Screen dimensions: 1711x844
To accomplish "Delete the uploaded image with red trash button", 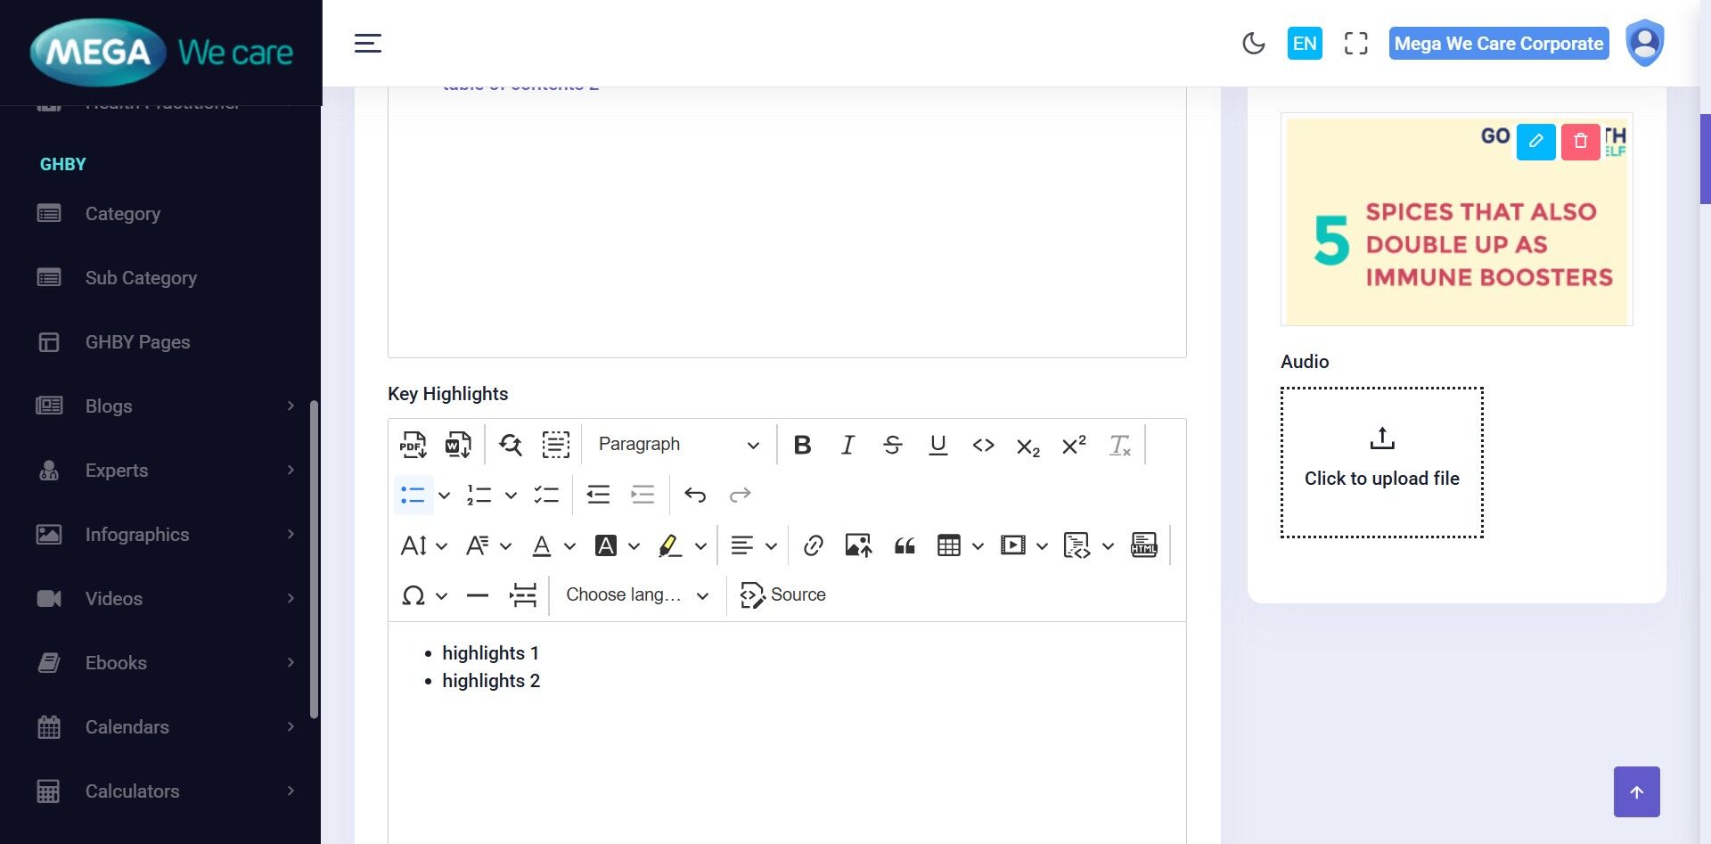I will (1580, 142).
